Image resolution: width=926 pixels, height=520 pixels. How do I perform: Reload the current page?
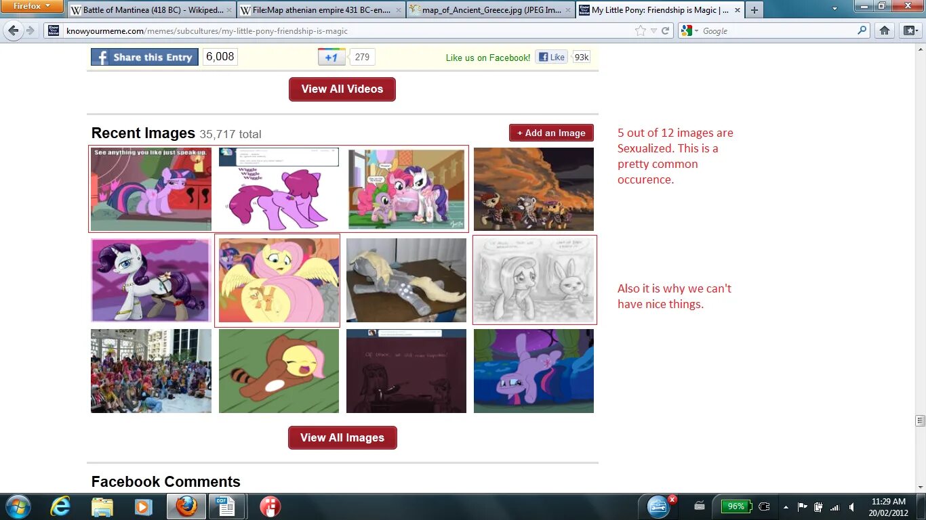(666, 30)
